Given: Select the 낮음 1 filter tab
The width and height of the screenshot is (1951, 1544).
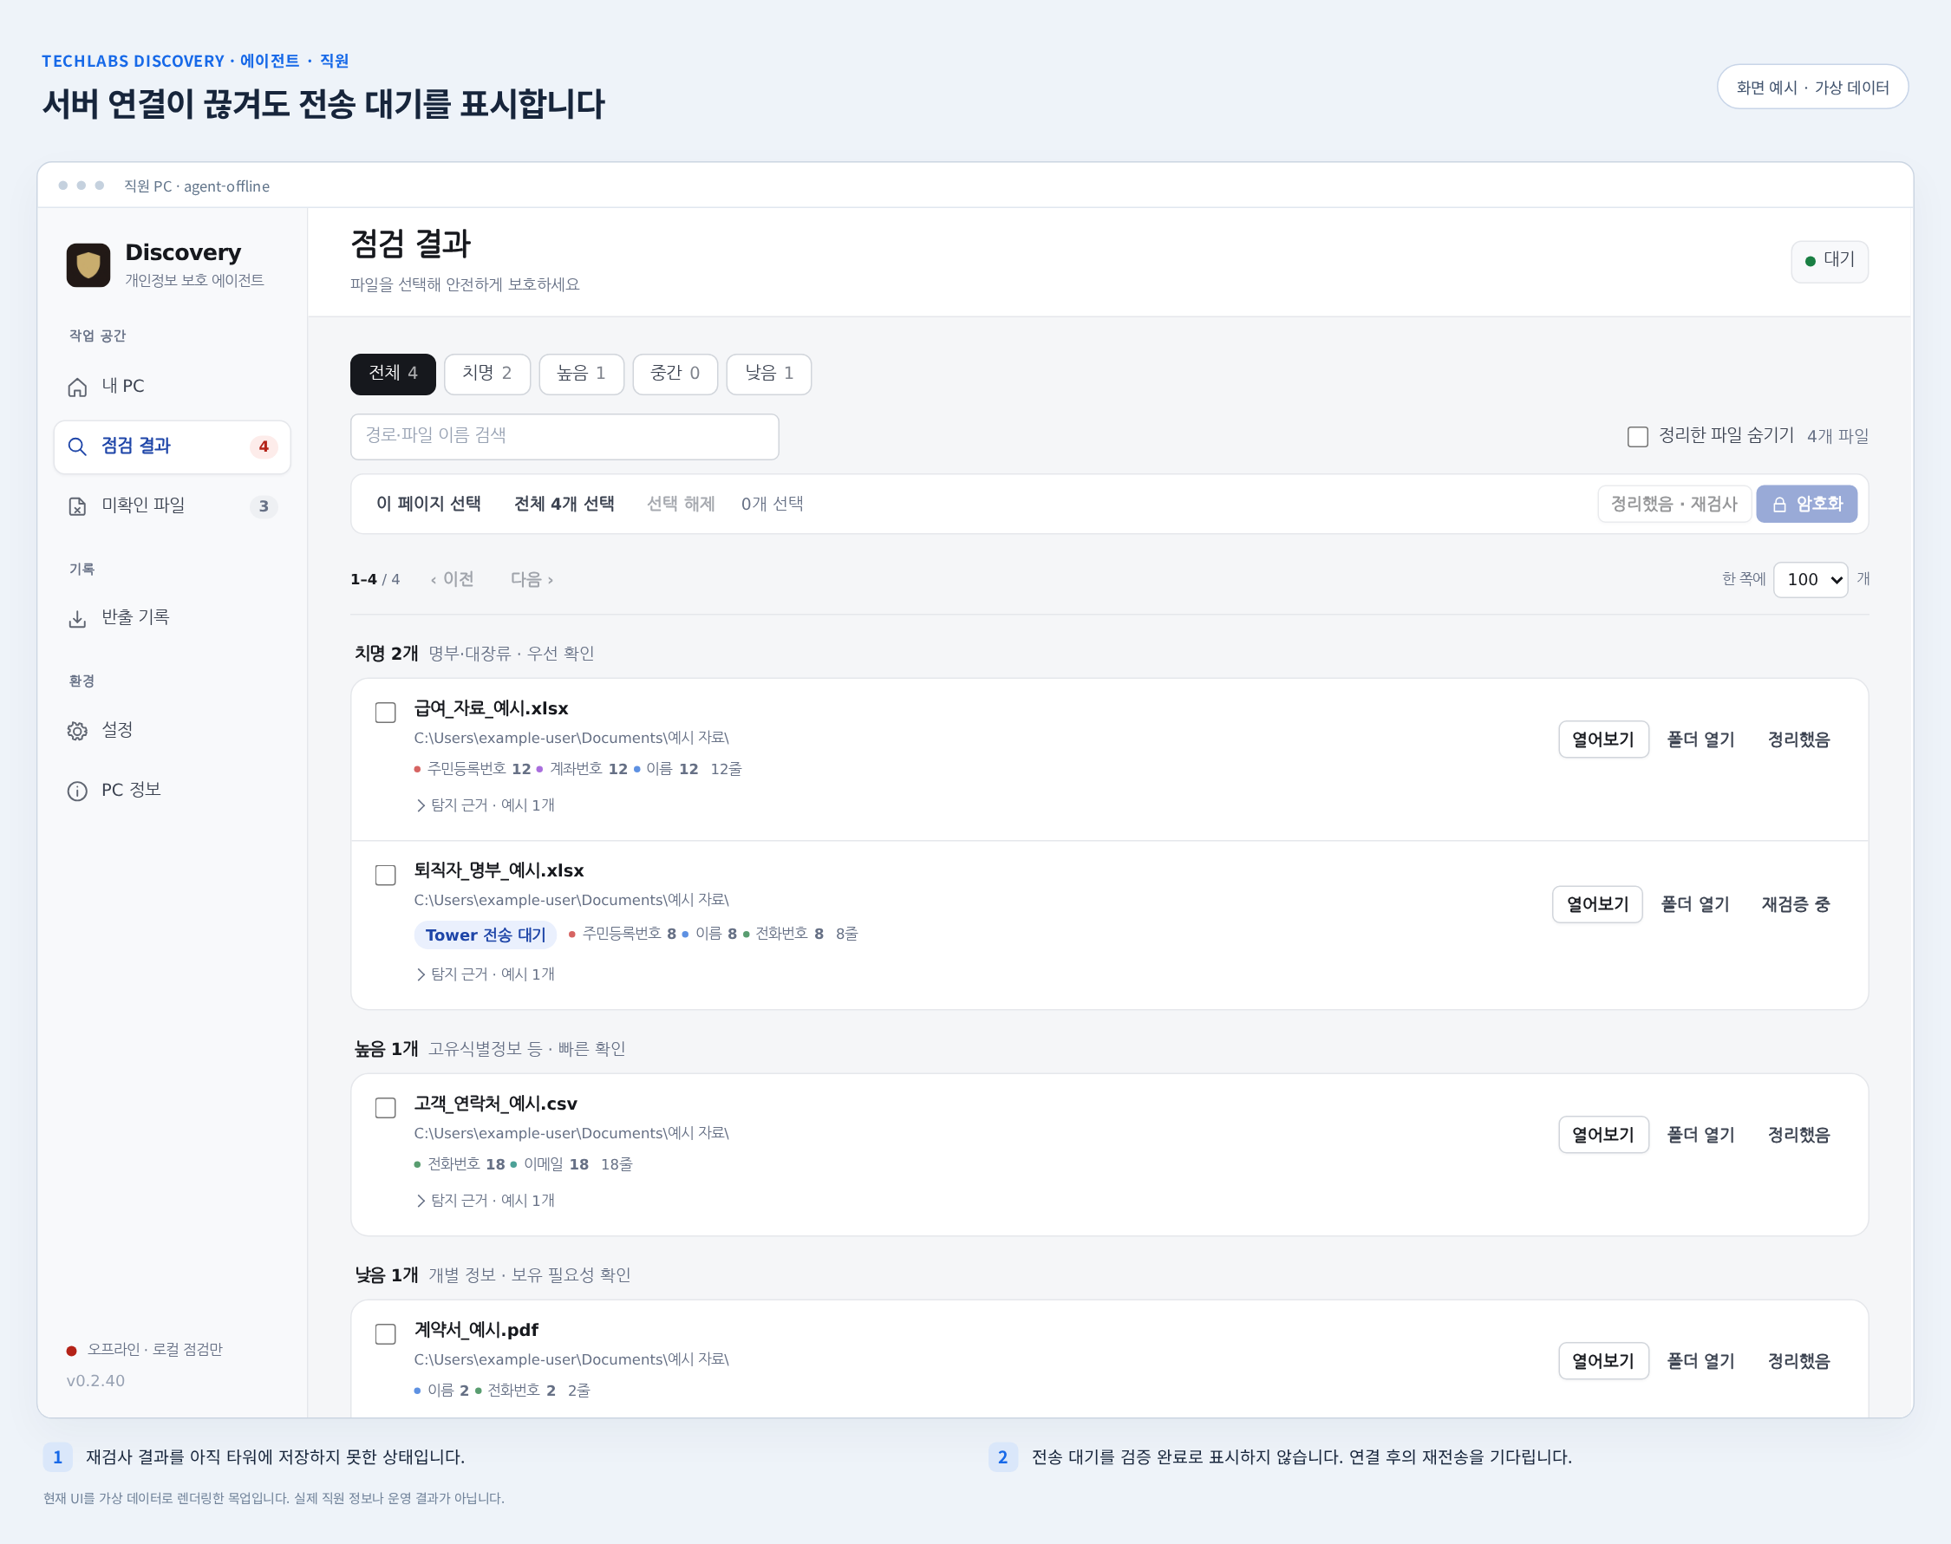Looking at the screenshot, I should [769, 374].
